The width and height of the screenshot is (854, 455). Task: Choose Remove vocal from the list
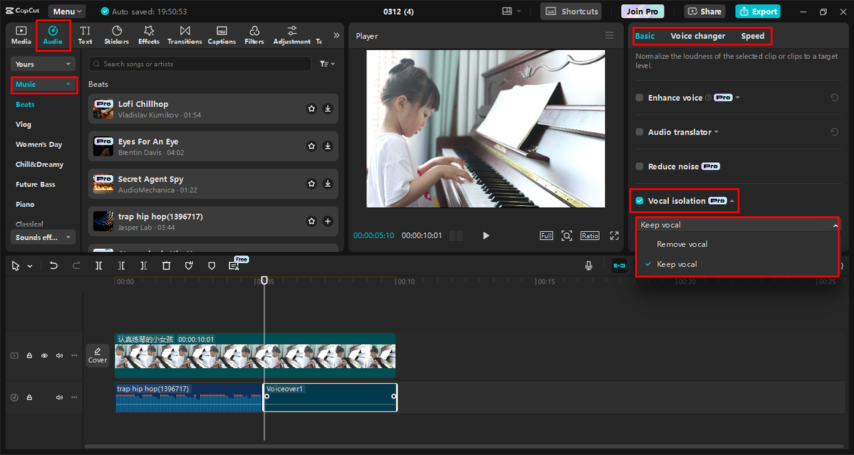pyautogui.click(x=682, y=244)
